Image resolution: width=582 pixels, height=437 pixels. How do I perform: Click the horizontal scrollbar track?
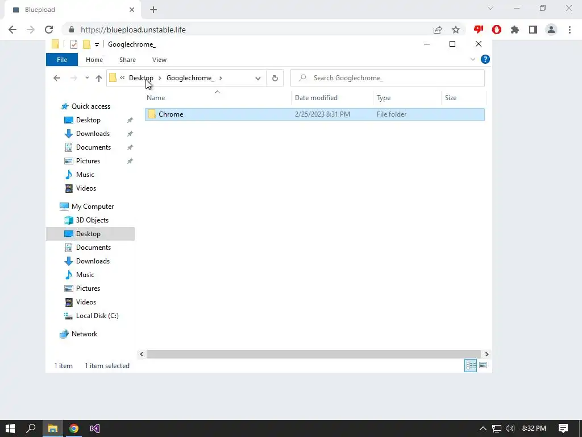click(314, 354)
